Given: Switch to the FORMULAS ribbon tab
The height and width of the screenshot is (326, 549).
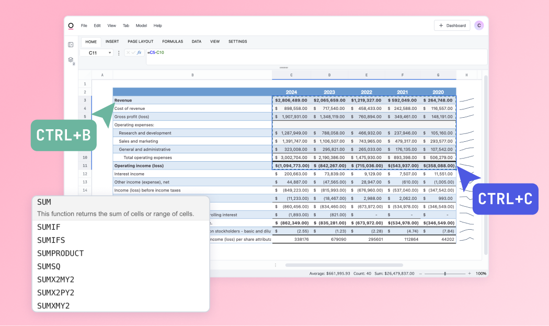Looking at the screenshot, I should pos(173,41).
